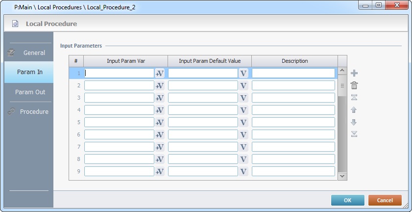This screenshot has height=212, width=412.
Task: Click the add row plus icon
Action: 354,73
